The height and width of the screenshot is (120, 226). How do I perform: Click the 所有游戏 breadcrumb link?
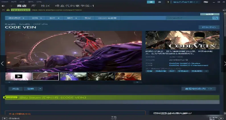point(10,24)
